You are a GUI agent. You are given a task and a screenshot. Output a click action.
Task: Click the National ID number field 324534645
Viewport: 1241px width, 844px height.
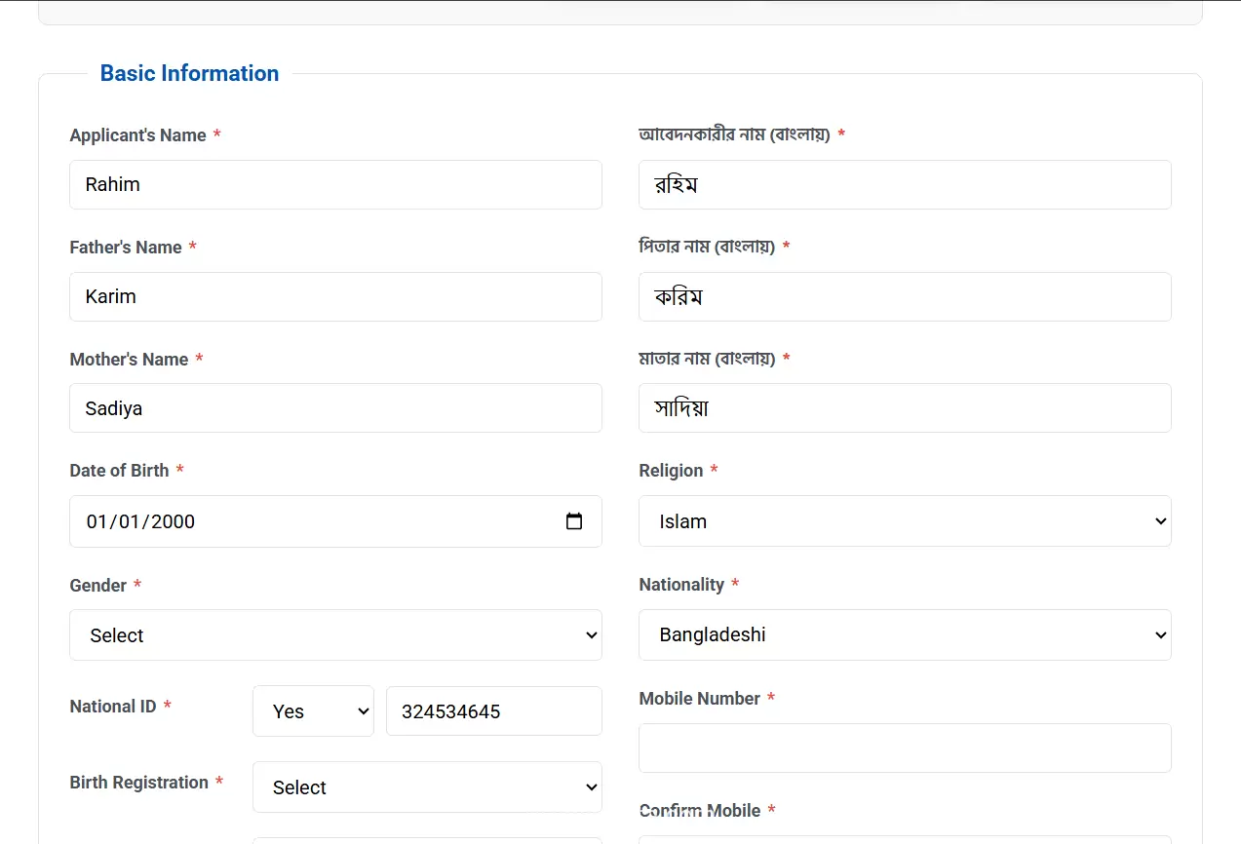[x=494, y=711]
